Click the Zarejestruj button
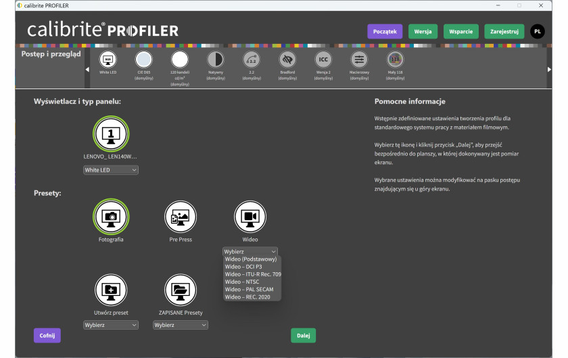 coord(504,32)
